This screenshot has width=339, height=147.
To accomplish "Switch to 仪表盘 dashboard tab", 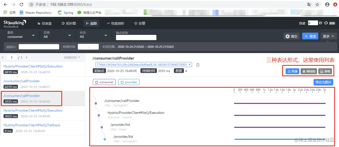I will point(45,23).
